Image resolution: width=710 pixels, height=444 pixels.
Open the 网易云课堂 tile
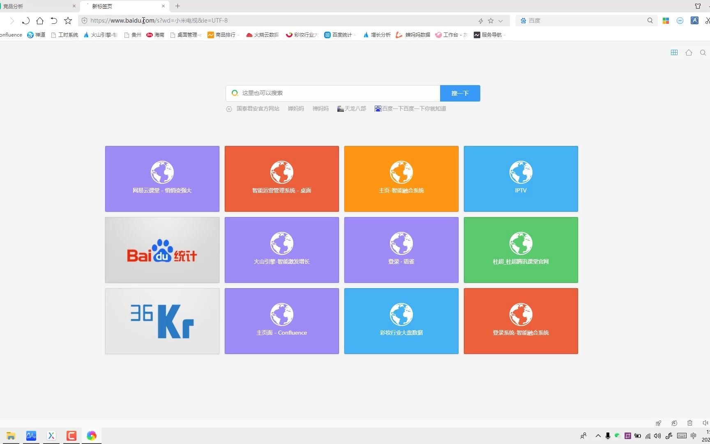(162, 179)
